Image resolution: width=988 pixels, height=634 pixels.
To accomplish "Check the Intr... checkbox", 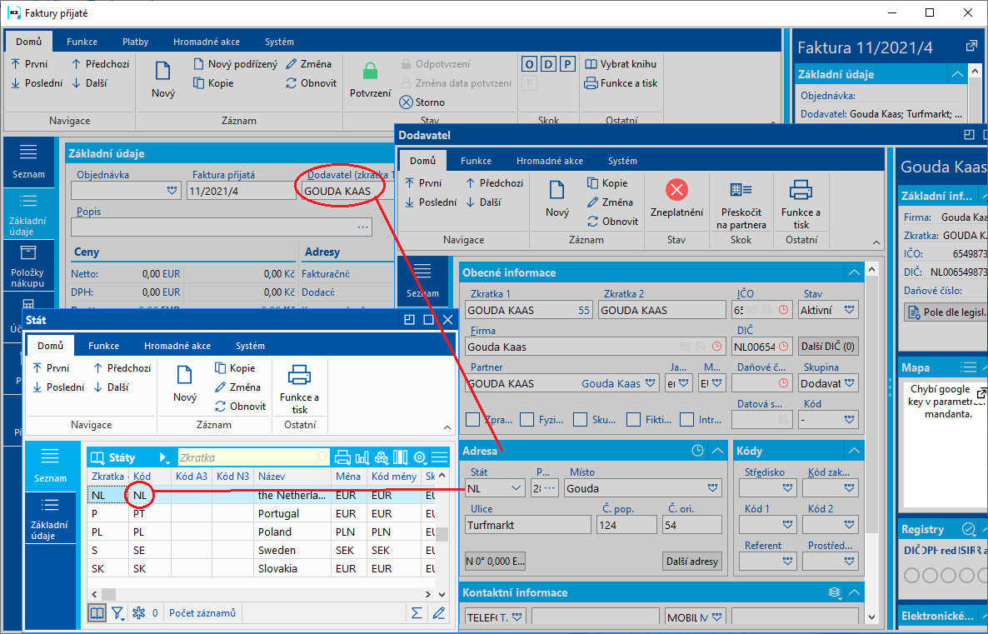I will pyautogui.click(x=687, y=420).
